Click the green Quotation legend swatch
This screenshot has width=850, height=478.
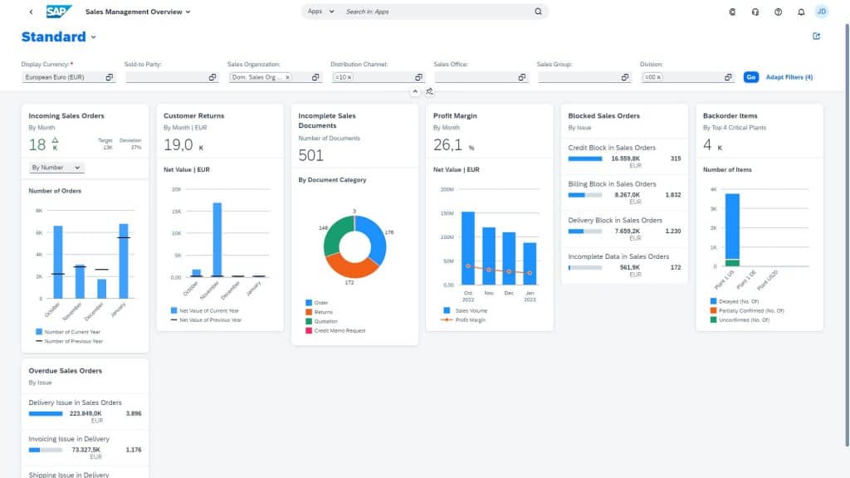click(x=309, y=321)
